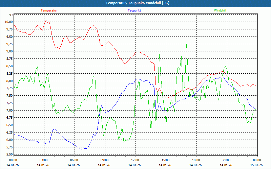271x169 pixels.
Task: Select the 12:00 time axis label
Action: point(135,160)
